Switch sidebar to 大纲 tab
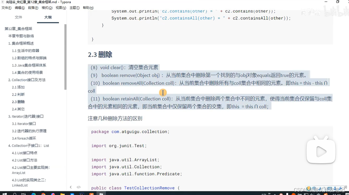 (48, 17)
